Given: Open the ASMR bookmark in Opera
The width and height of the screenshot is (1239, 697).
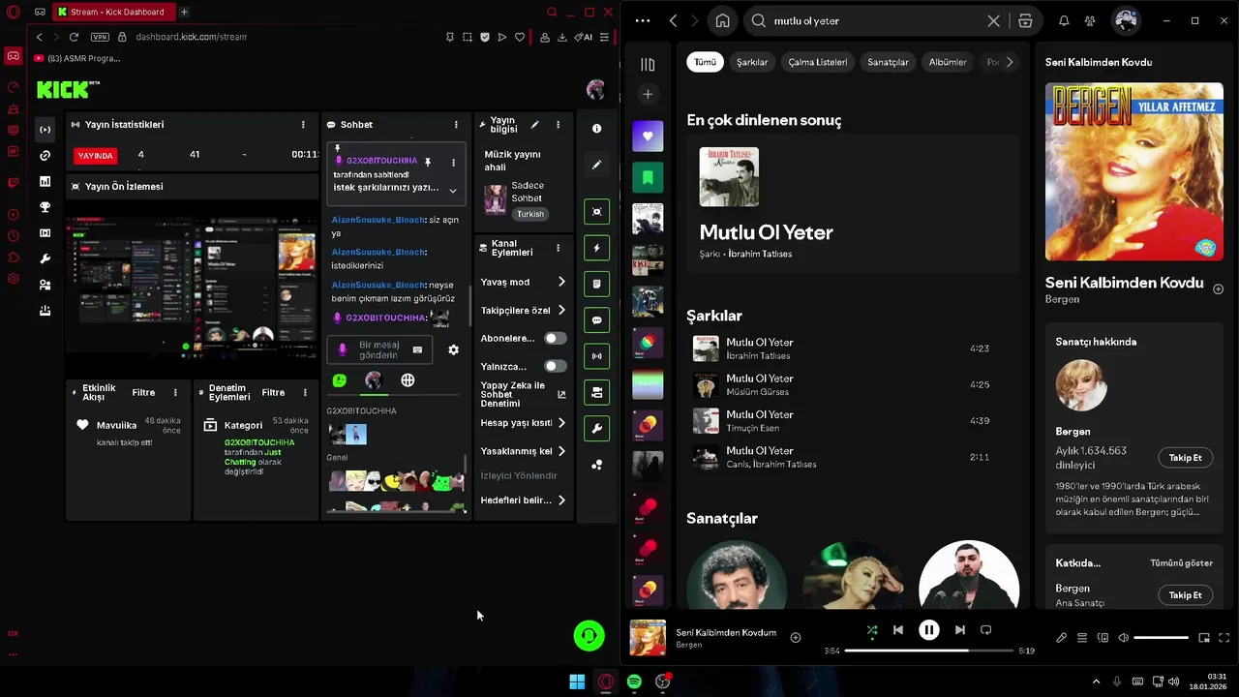Looking at the screenshot, I should point(77,58).
